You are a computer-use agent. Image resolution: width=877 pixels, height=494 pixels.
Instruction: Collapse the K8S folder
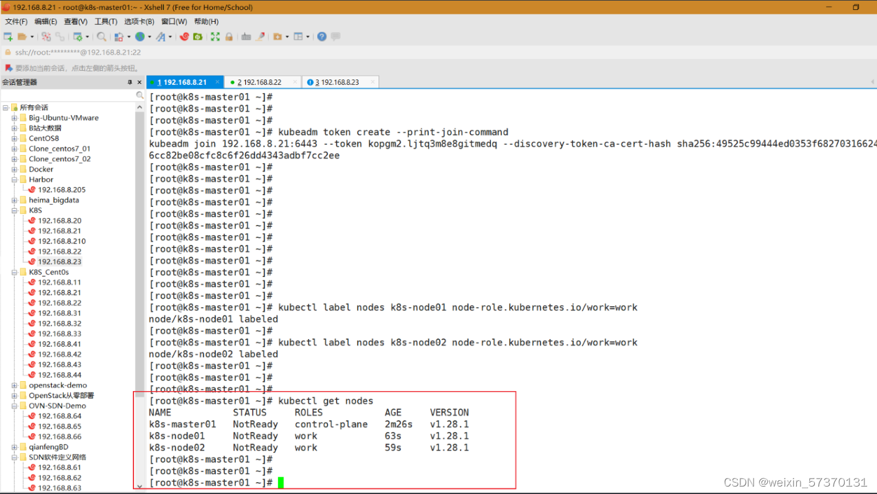click(x=14, y=211)
